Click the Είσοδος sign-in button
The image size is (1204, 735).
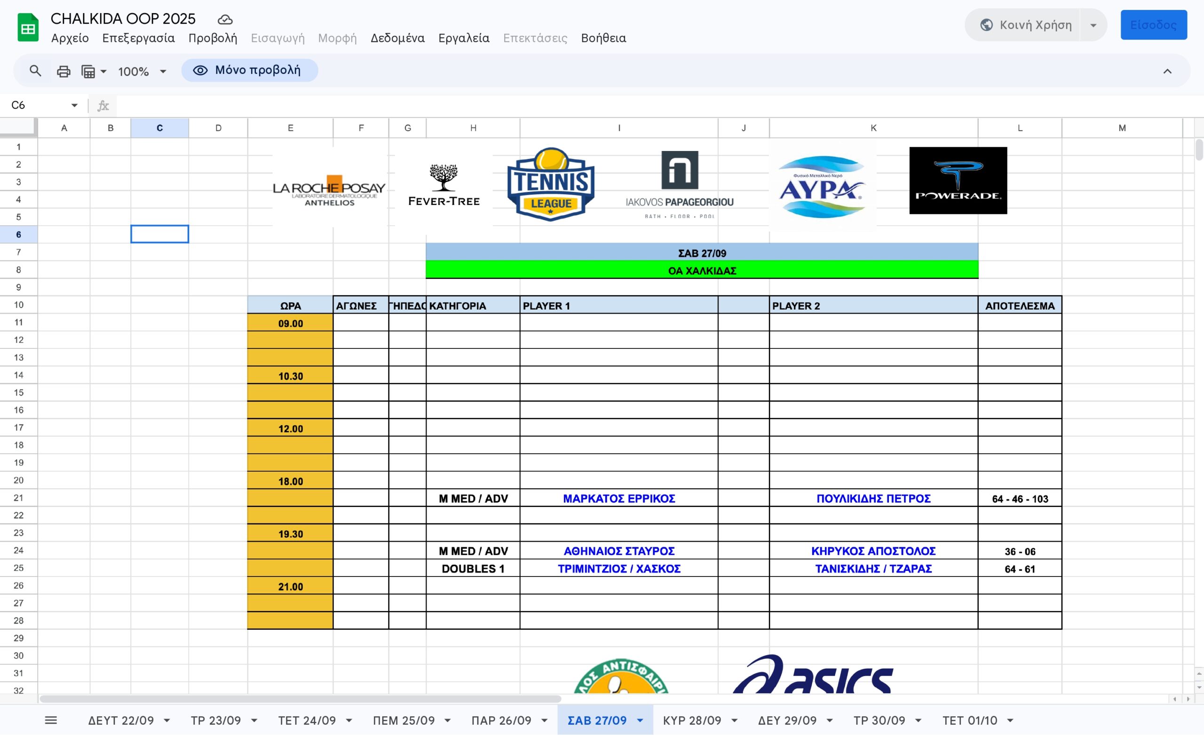pyautogui.click(x=1153, y=25)
